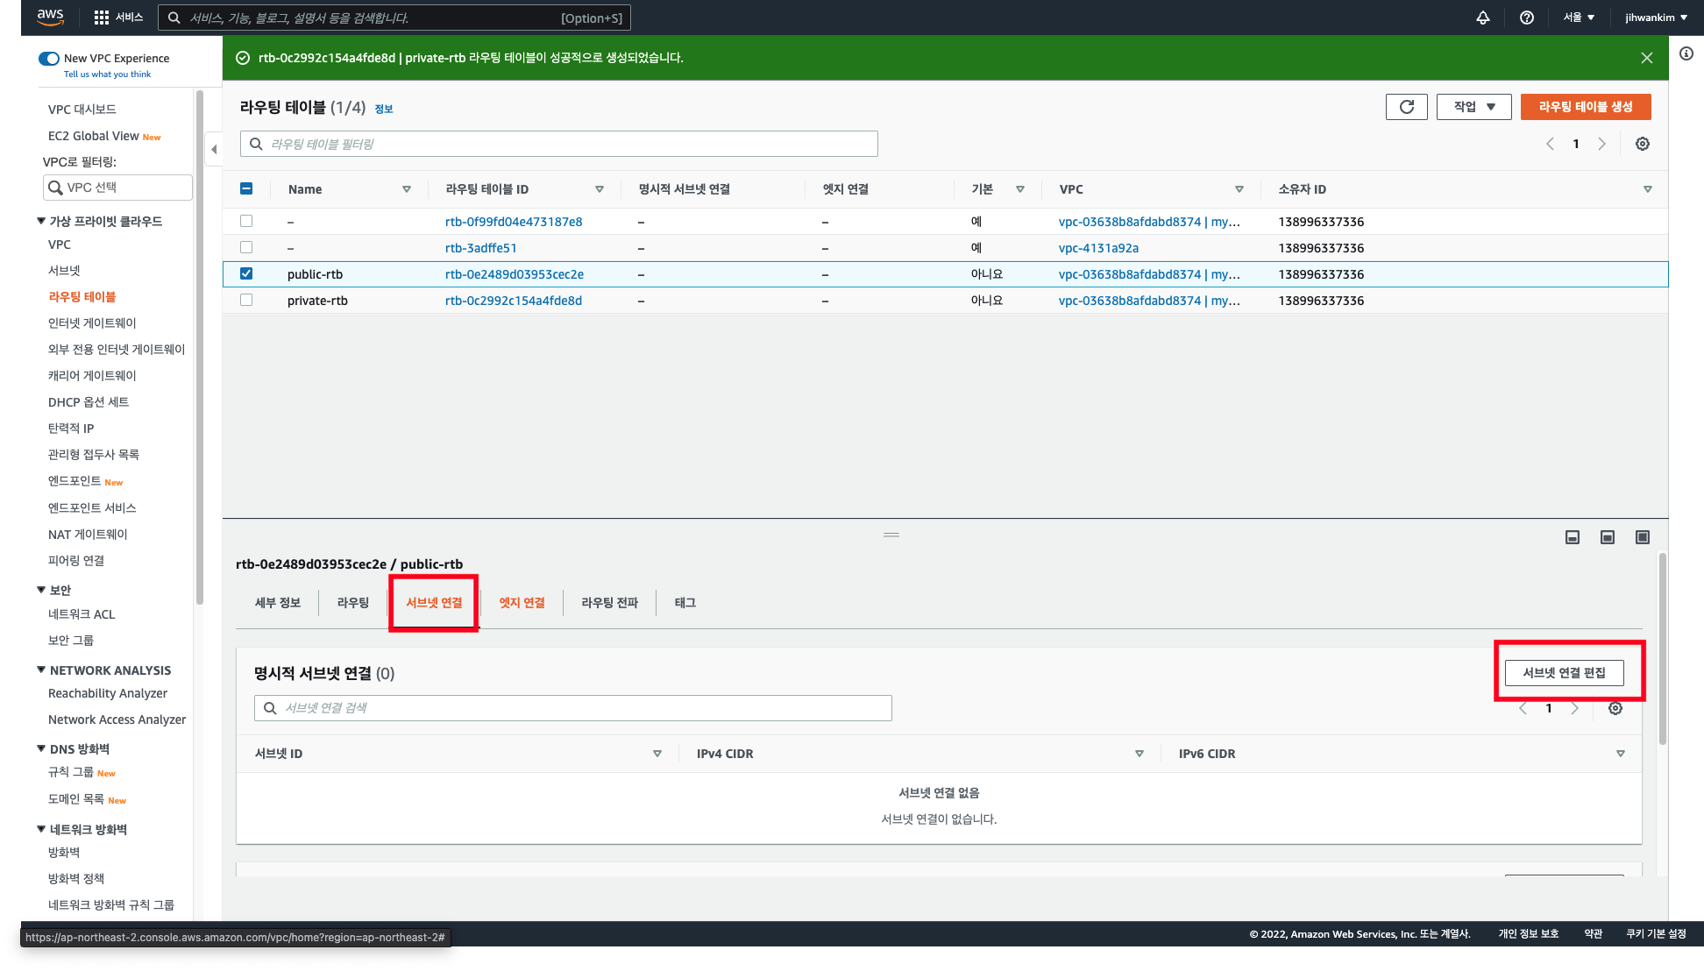Toggle the New VPC Experience switch

click(x=49, y=59)
